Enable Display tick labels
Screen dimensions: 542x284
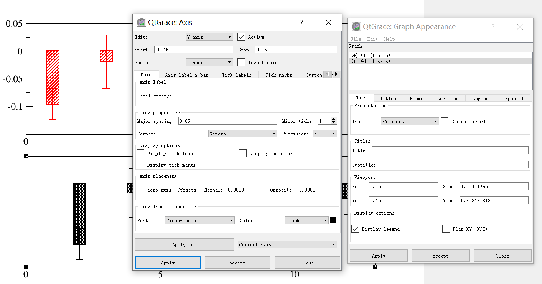140,153
